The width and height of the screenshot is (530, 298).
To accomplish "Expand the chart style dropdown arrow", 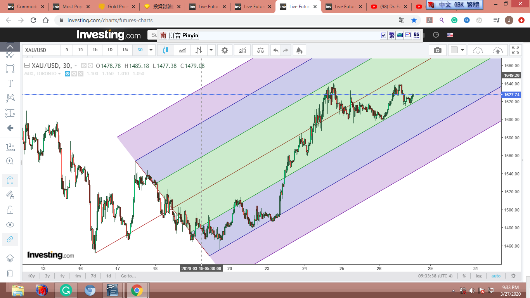I will (211, 50).
